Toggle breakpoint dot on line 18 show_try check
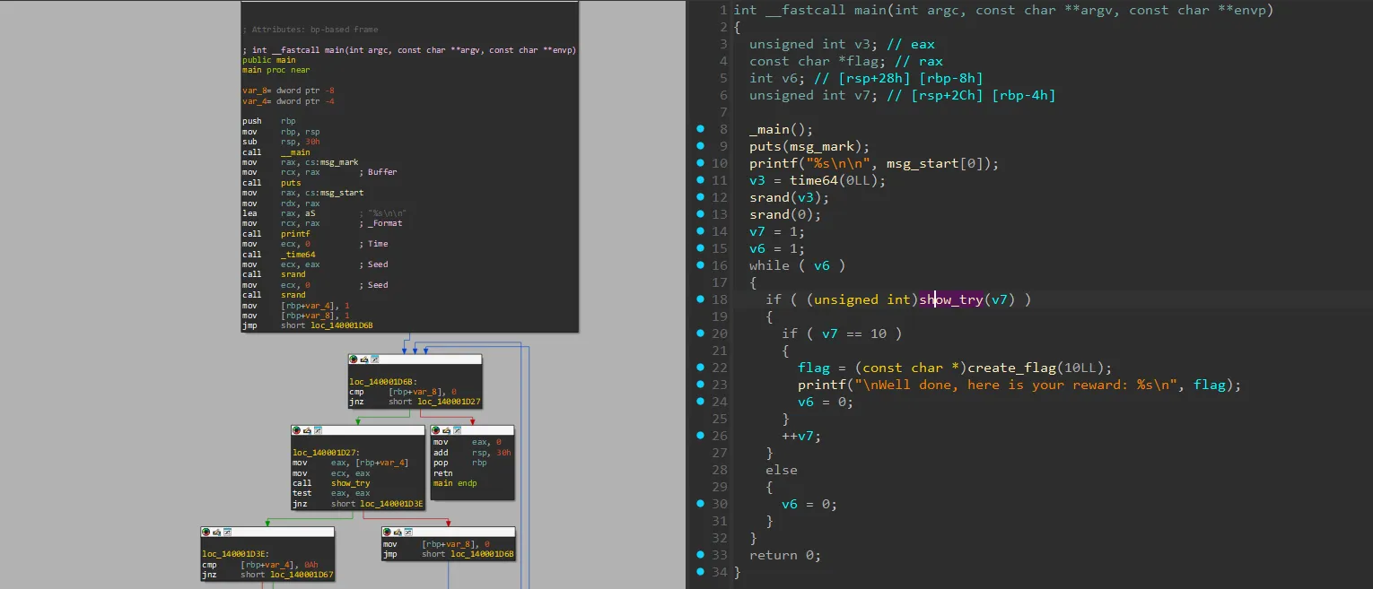1373x589 pixels. (x=701, y=299)
